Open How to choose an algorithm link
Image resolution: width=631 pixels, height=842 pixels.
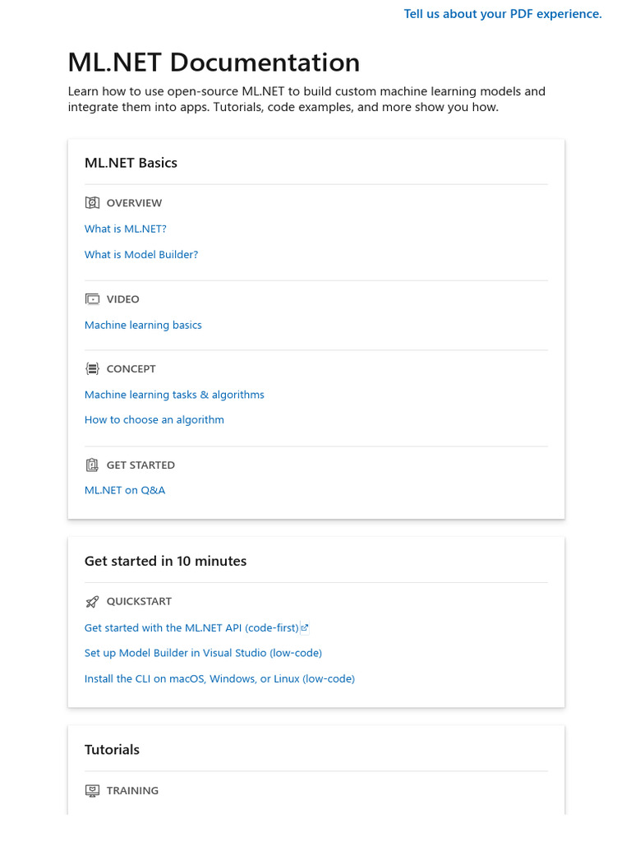point(154,420)
